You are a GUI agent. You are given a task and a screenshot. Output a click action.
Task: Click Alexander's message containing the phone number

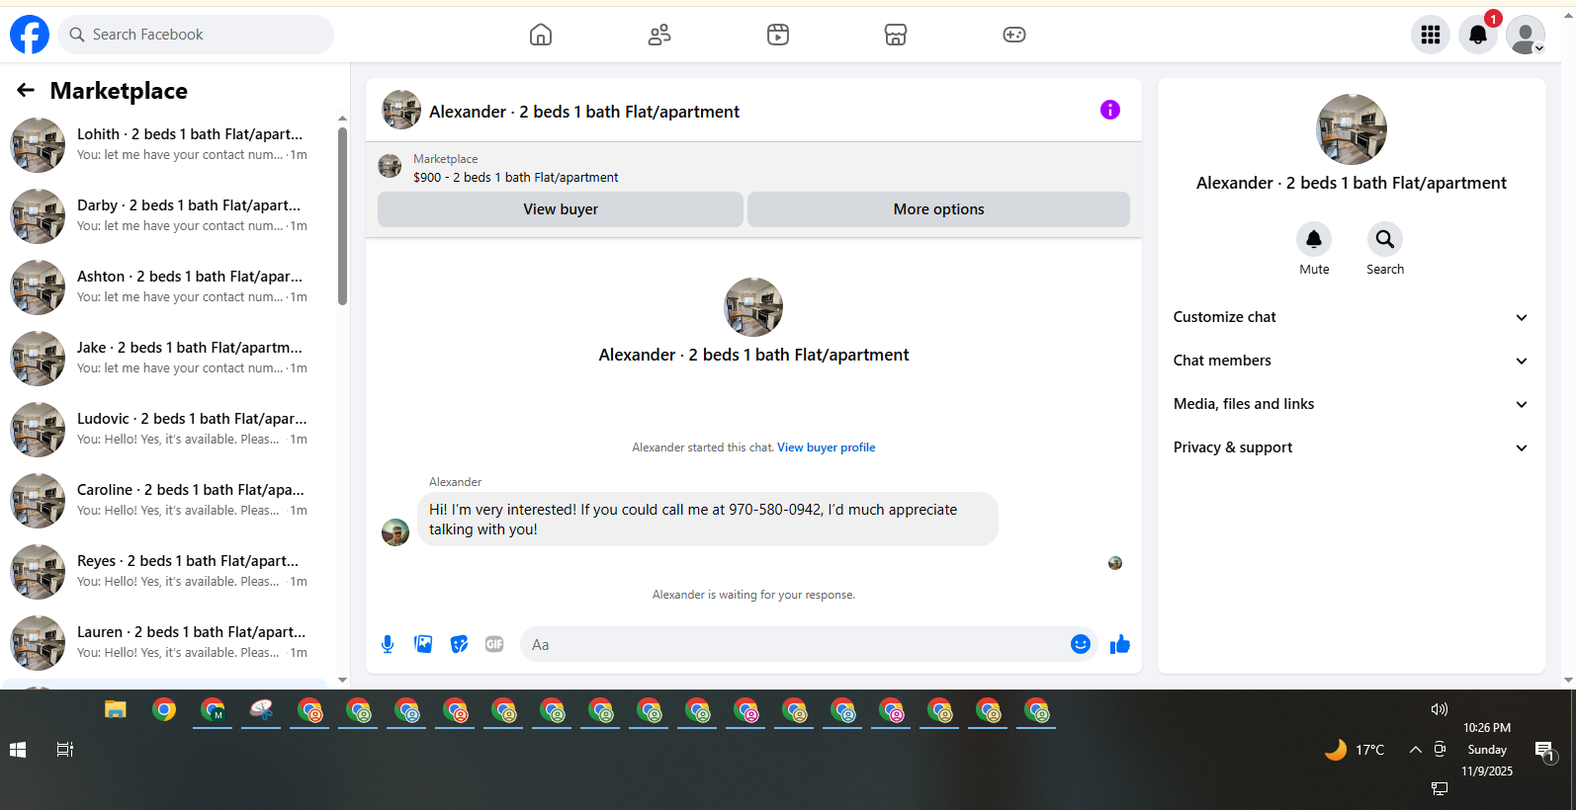pyautogui.click(x=707, y=520)
